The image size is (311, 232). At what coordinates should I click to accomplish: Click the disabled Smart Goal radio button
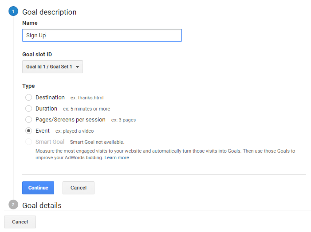tap(29, 142)
